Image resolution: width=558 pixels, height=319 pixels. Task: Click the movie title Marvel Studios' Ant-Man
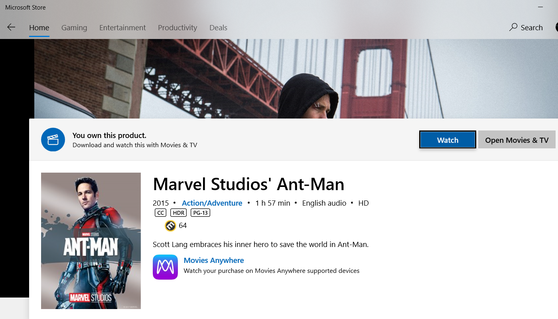tap(248, 184)
